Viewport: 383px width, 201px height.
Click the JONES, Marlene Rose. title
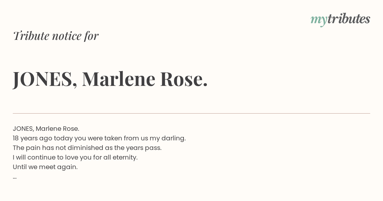point(110,79)
